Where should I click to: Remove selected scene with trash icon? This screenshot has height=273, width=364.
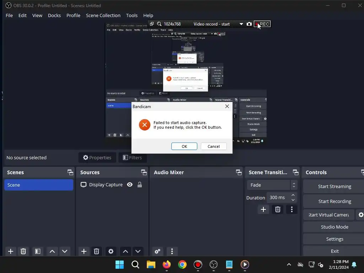click(x=23, y=251)
